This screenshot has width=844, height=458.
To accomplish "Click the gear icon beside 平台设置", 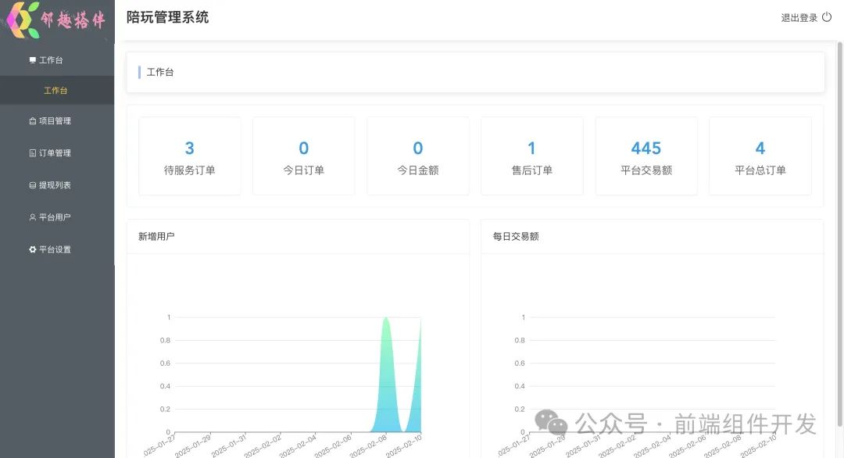I will (32, 250).
